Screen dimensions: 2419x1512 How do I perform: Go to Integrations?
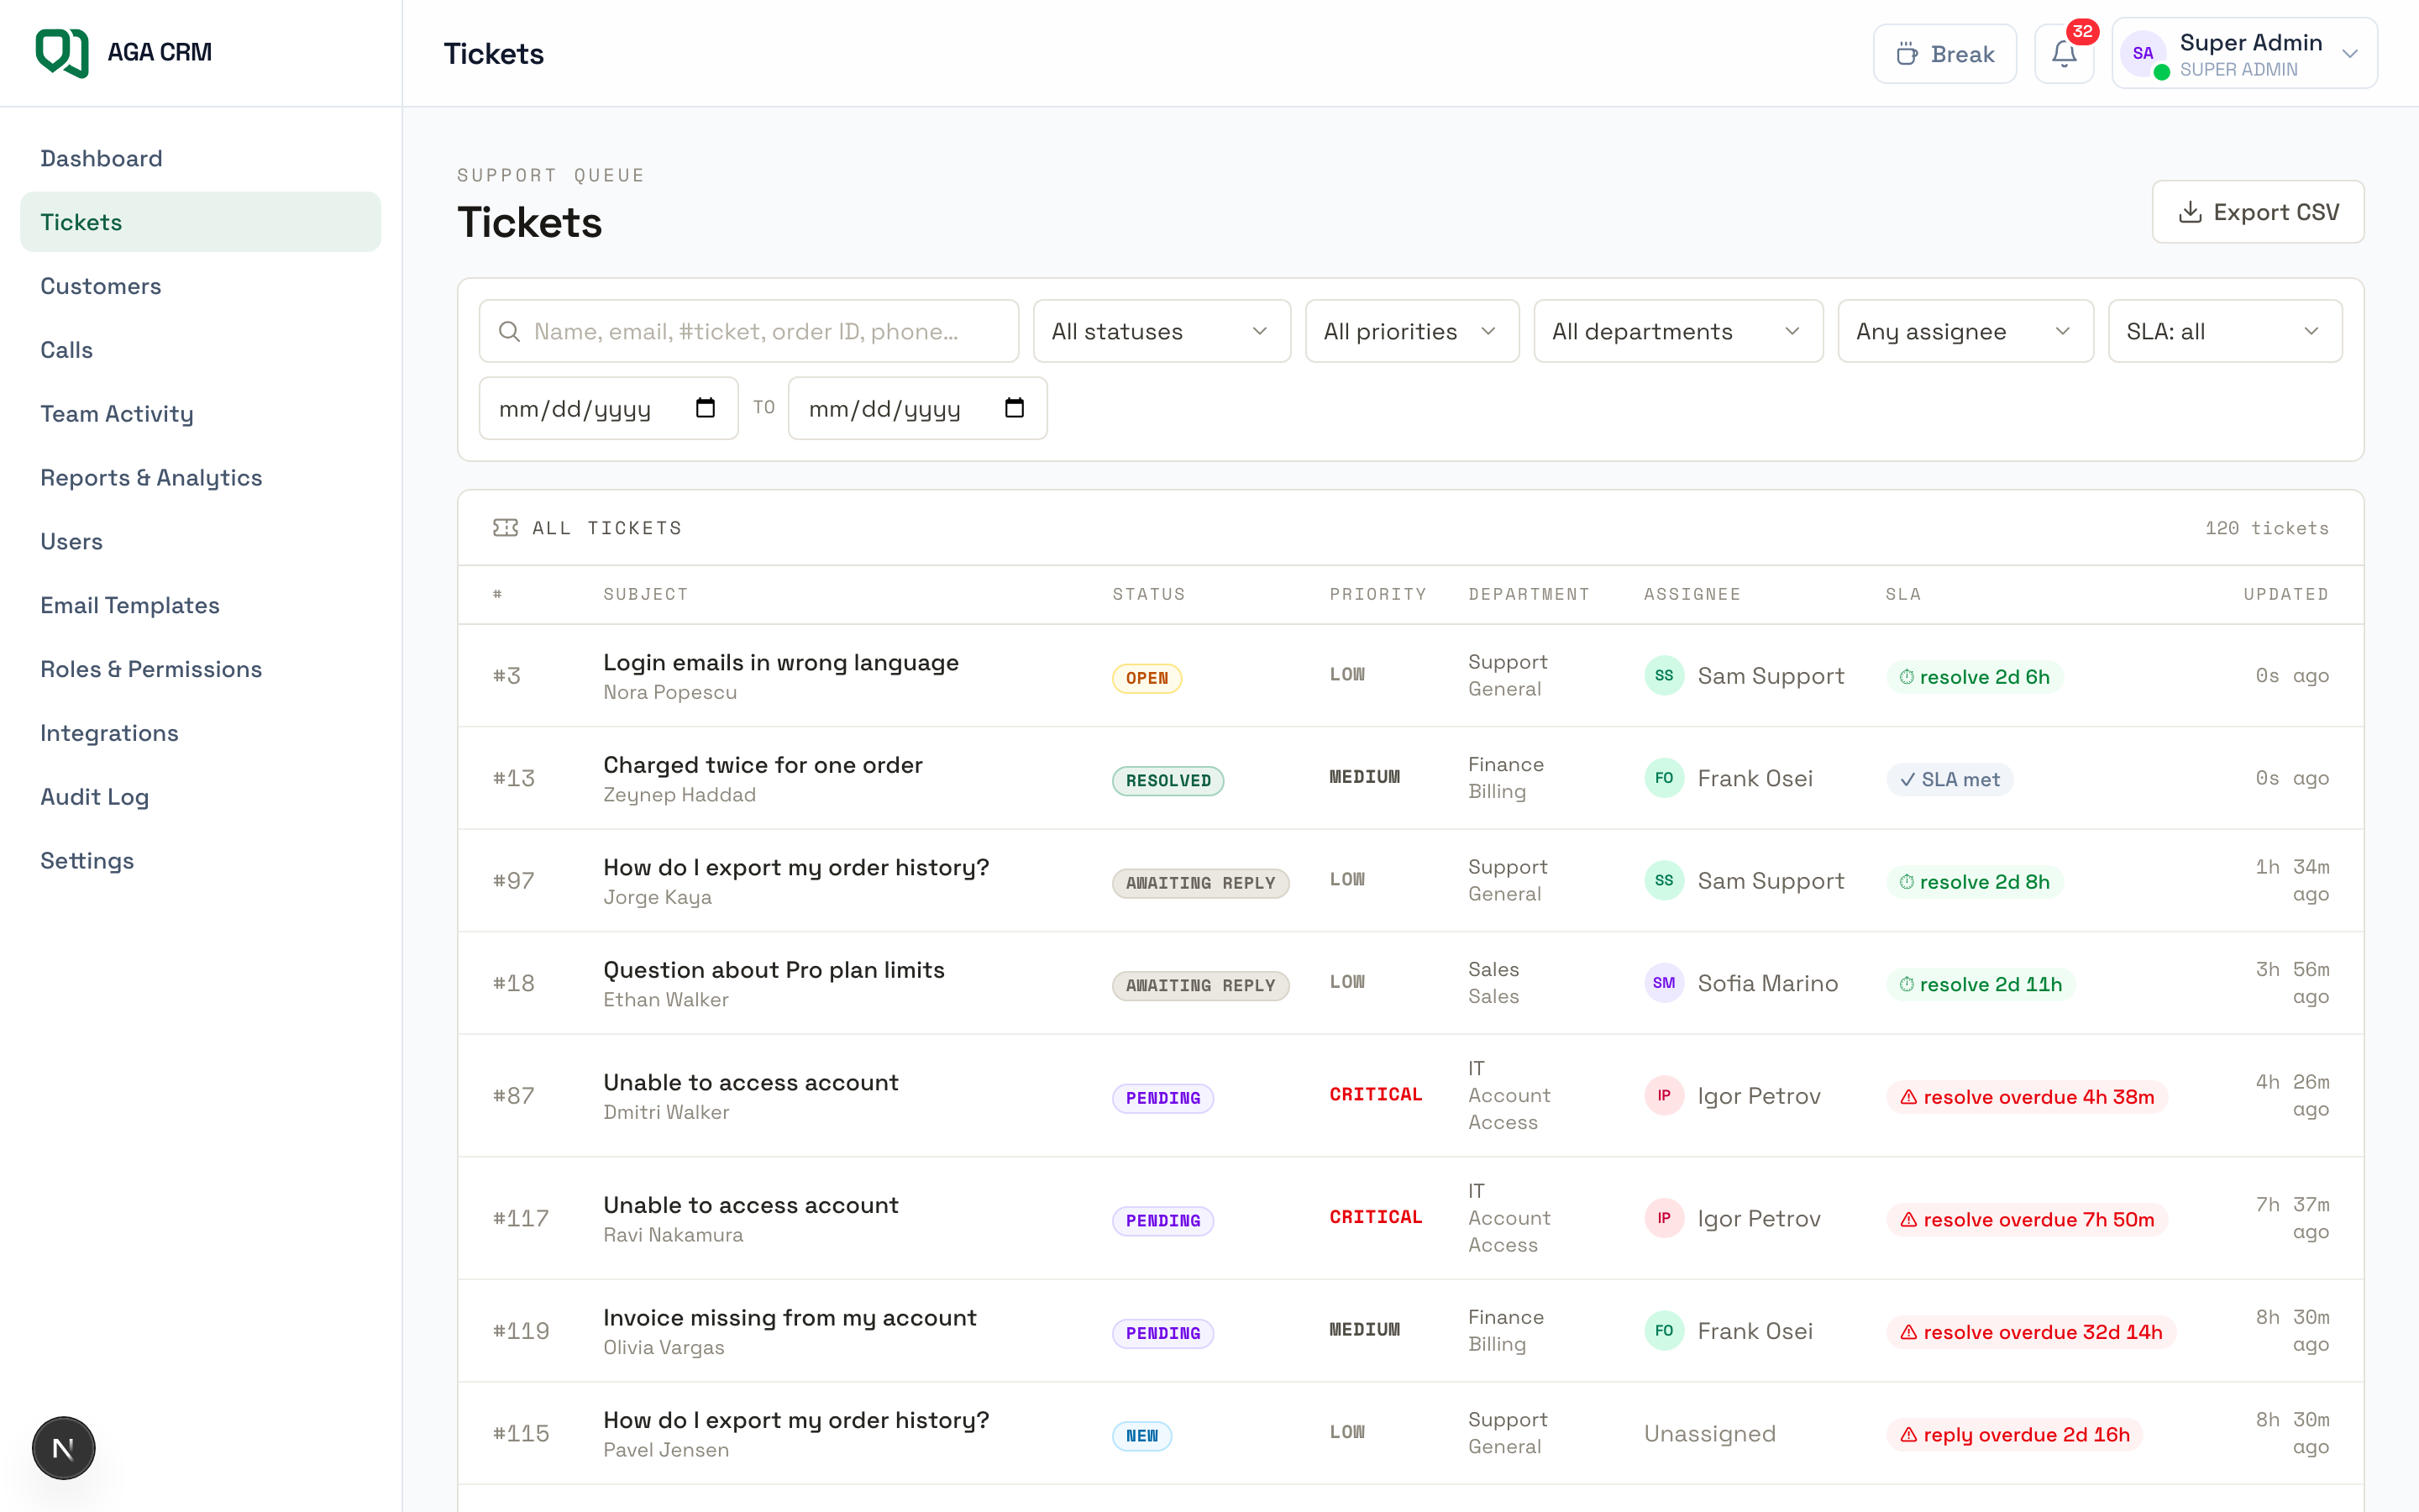click(x=200, y=733)
